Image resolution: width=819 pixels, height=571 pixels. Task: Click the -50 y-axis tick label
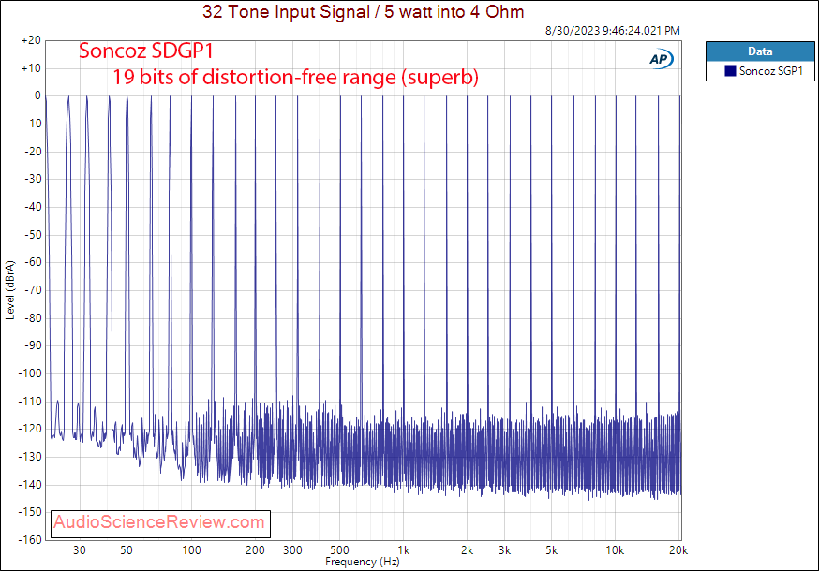[x=33, y=235]
